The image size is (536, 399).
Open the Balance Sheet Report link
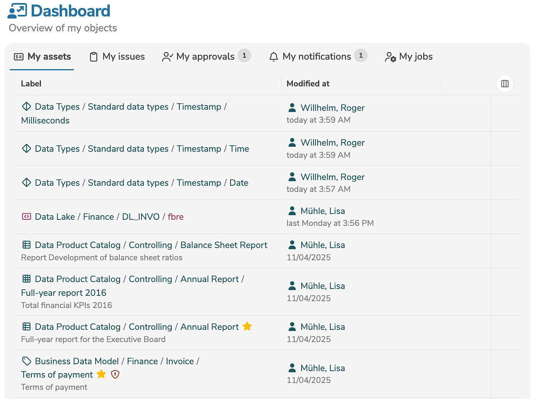224,245
